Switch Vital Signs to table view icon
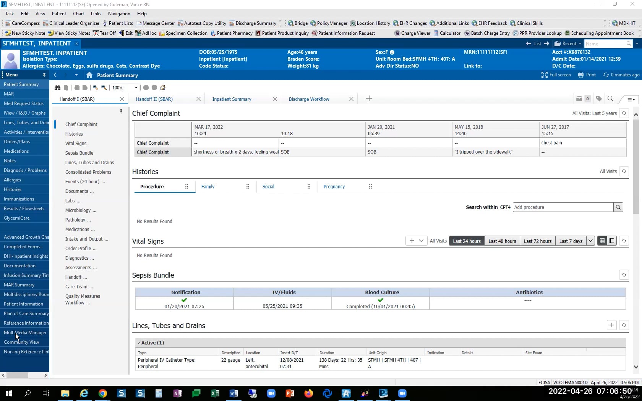 pos(602,241)
